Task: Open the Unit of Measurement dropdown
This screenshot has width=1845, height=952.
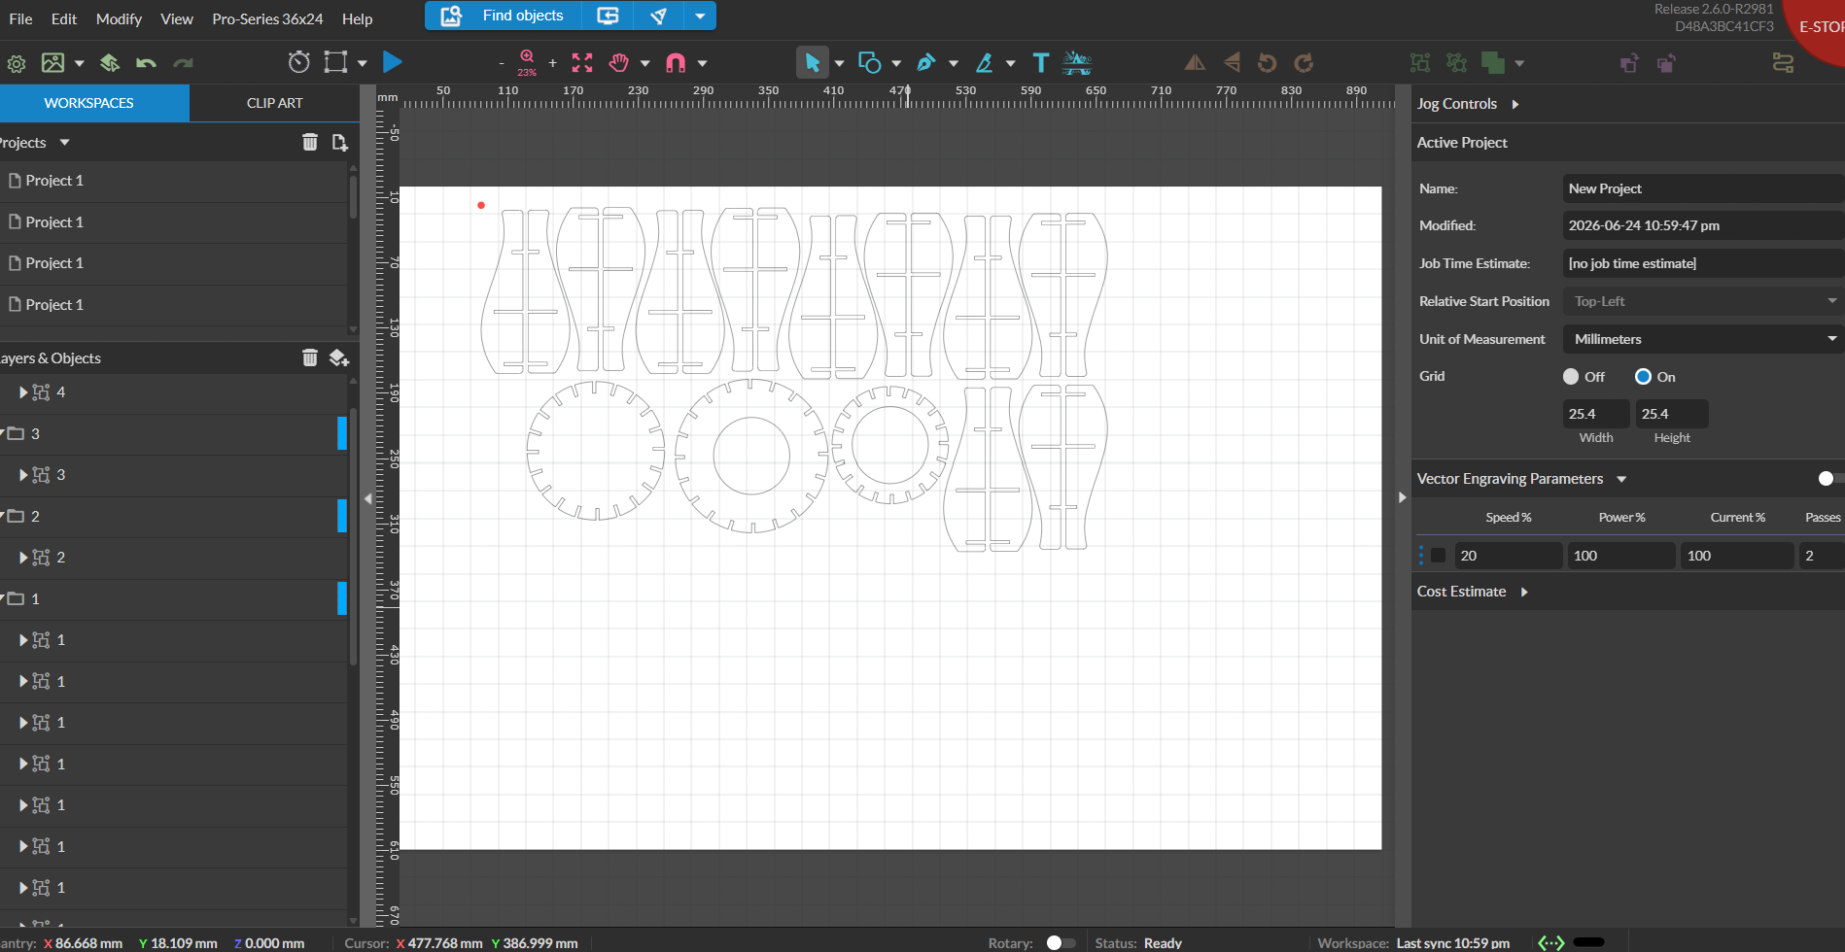Action: tap(1703, 339)
